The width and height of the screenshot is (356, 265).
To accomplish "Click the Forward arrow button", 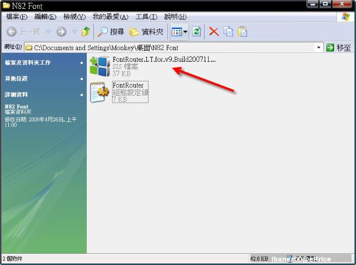I will (61, 32).
